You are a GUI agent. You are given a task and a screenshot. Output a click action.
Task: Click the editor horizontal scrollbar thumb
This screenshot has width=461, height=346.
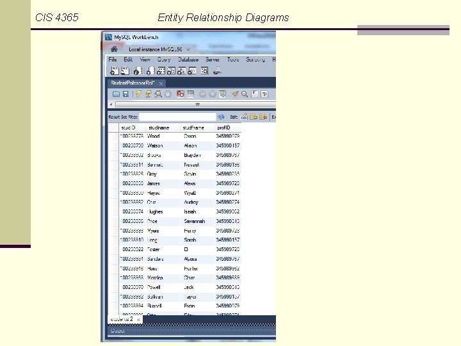tap(196, 104)
